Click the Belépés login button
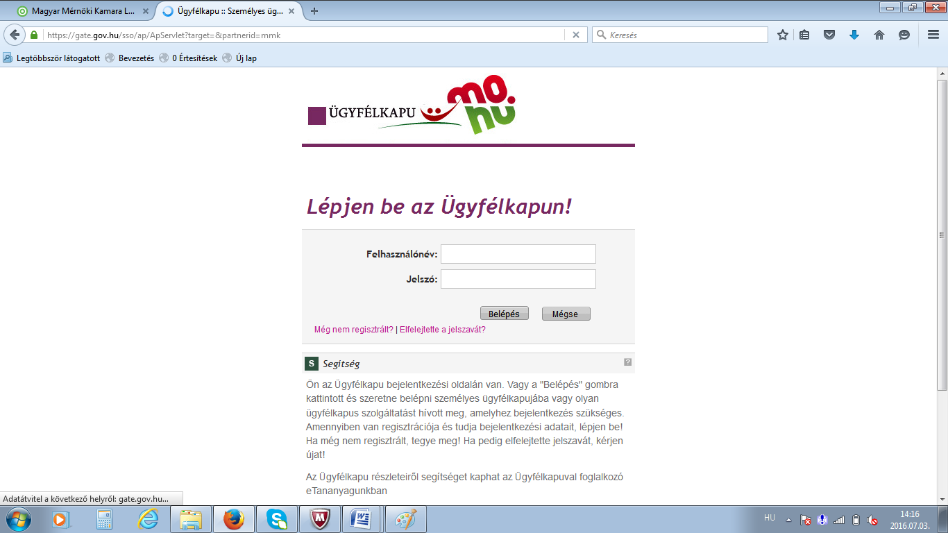The height and width of the screenshot is (533, 948). point(505,314)
